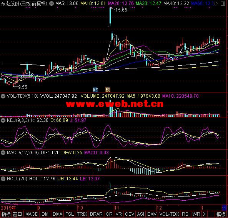This screenshot has width=228, height=218.
Task: Click the J: 54.97 value
Action: (x=78, y=120)
